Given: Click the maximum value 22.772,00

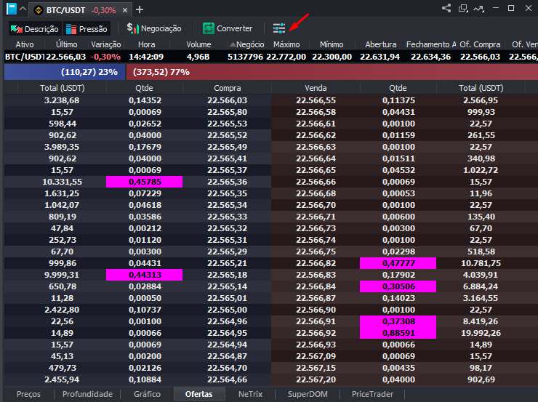Looking at the screenshot, I should pyautogui.click(x=286, y=57).
